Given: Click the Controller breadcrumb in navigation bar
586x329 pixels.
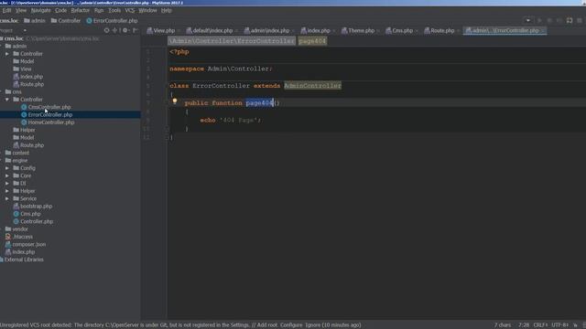Looking at the screenshot, I should tap(66, 21).
